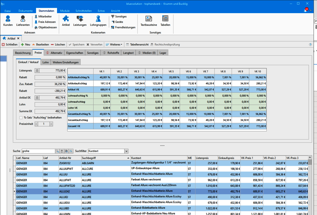Switch to the Eigenschaften tab
Image resolution: width=317 pixels, height=215 pixels.
(x=75, y=53)
